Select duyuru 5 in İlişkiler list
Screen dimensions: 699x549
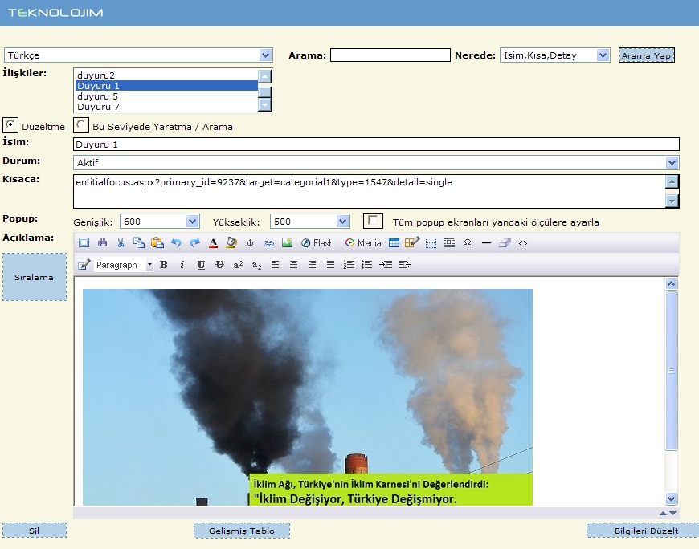click(x=167, y=96)
